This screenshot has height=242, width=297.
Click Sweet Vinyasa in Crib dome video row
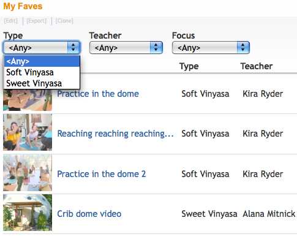[209, 214]
